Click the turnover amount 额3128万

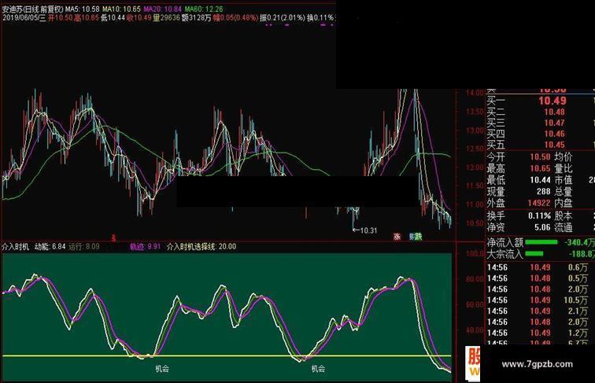tap(196, 18)
